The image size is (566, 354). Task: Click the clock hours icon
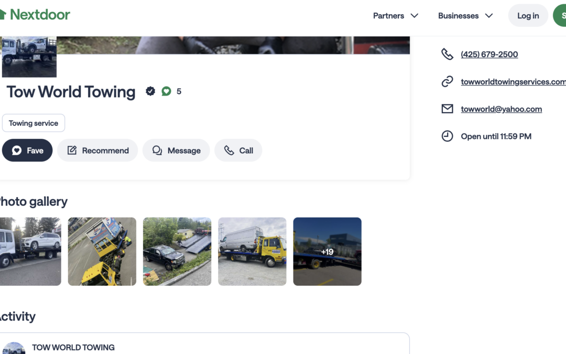447,136
